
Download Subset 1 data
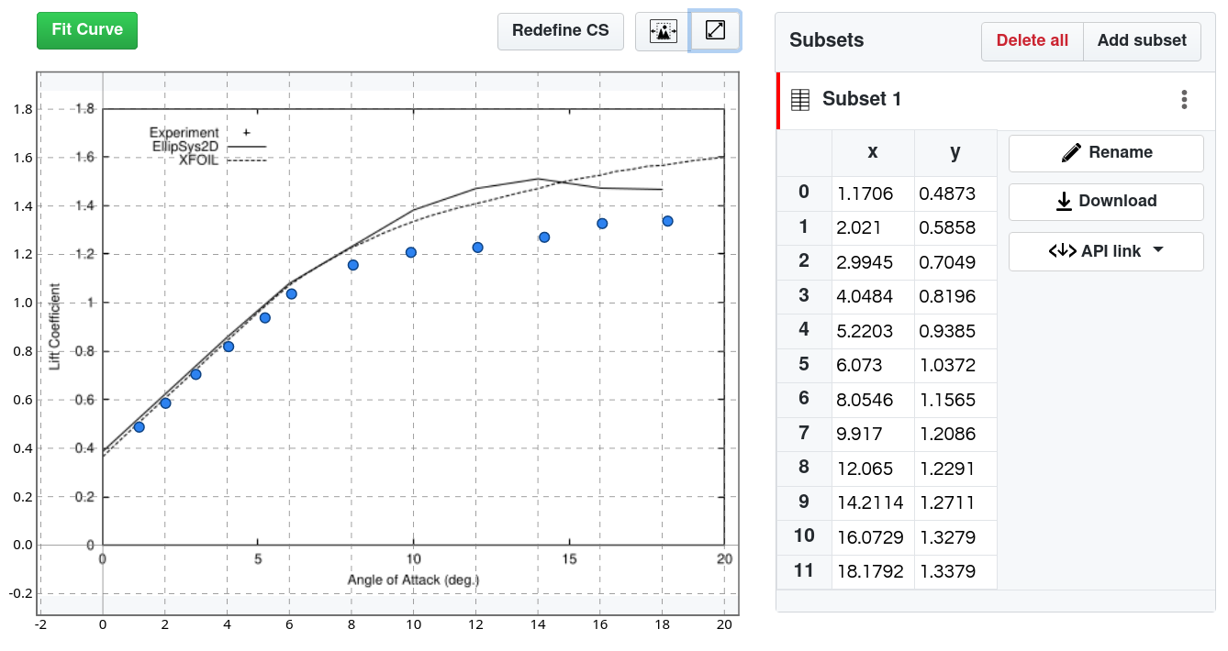click(1106, 202)
